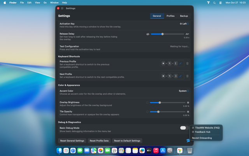This screenshot has width=249, height=156.
Task: Launch Safari from the Dock
Action: [x=73, y=151]
